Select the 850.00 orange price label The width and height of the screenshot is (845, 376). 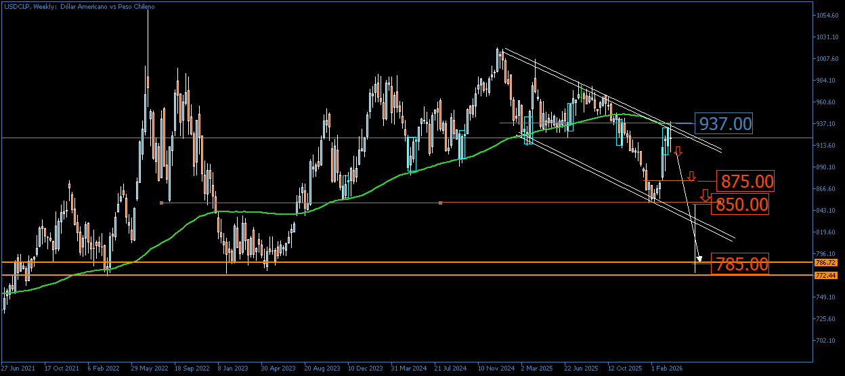point(741,204)
